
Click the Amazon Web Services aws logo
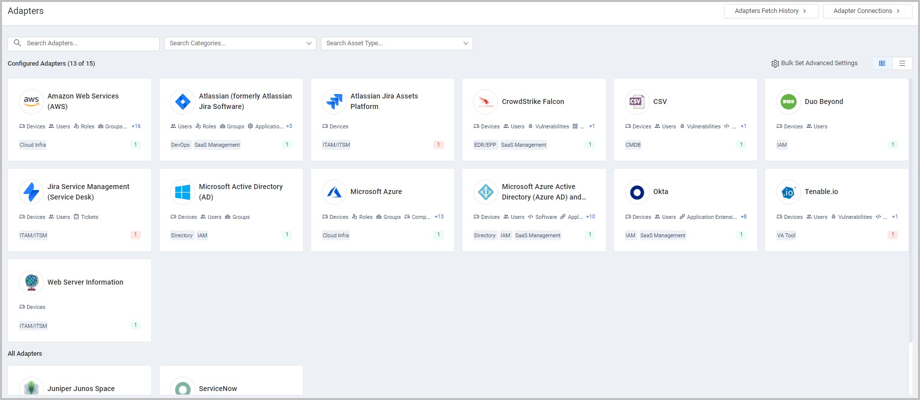(31, 101)
